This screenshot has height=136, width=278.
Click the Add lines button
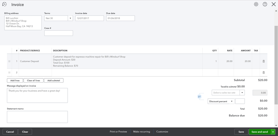coord(15,80)
